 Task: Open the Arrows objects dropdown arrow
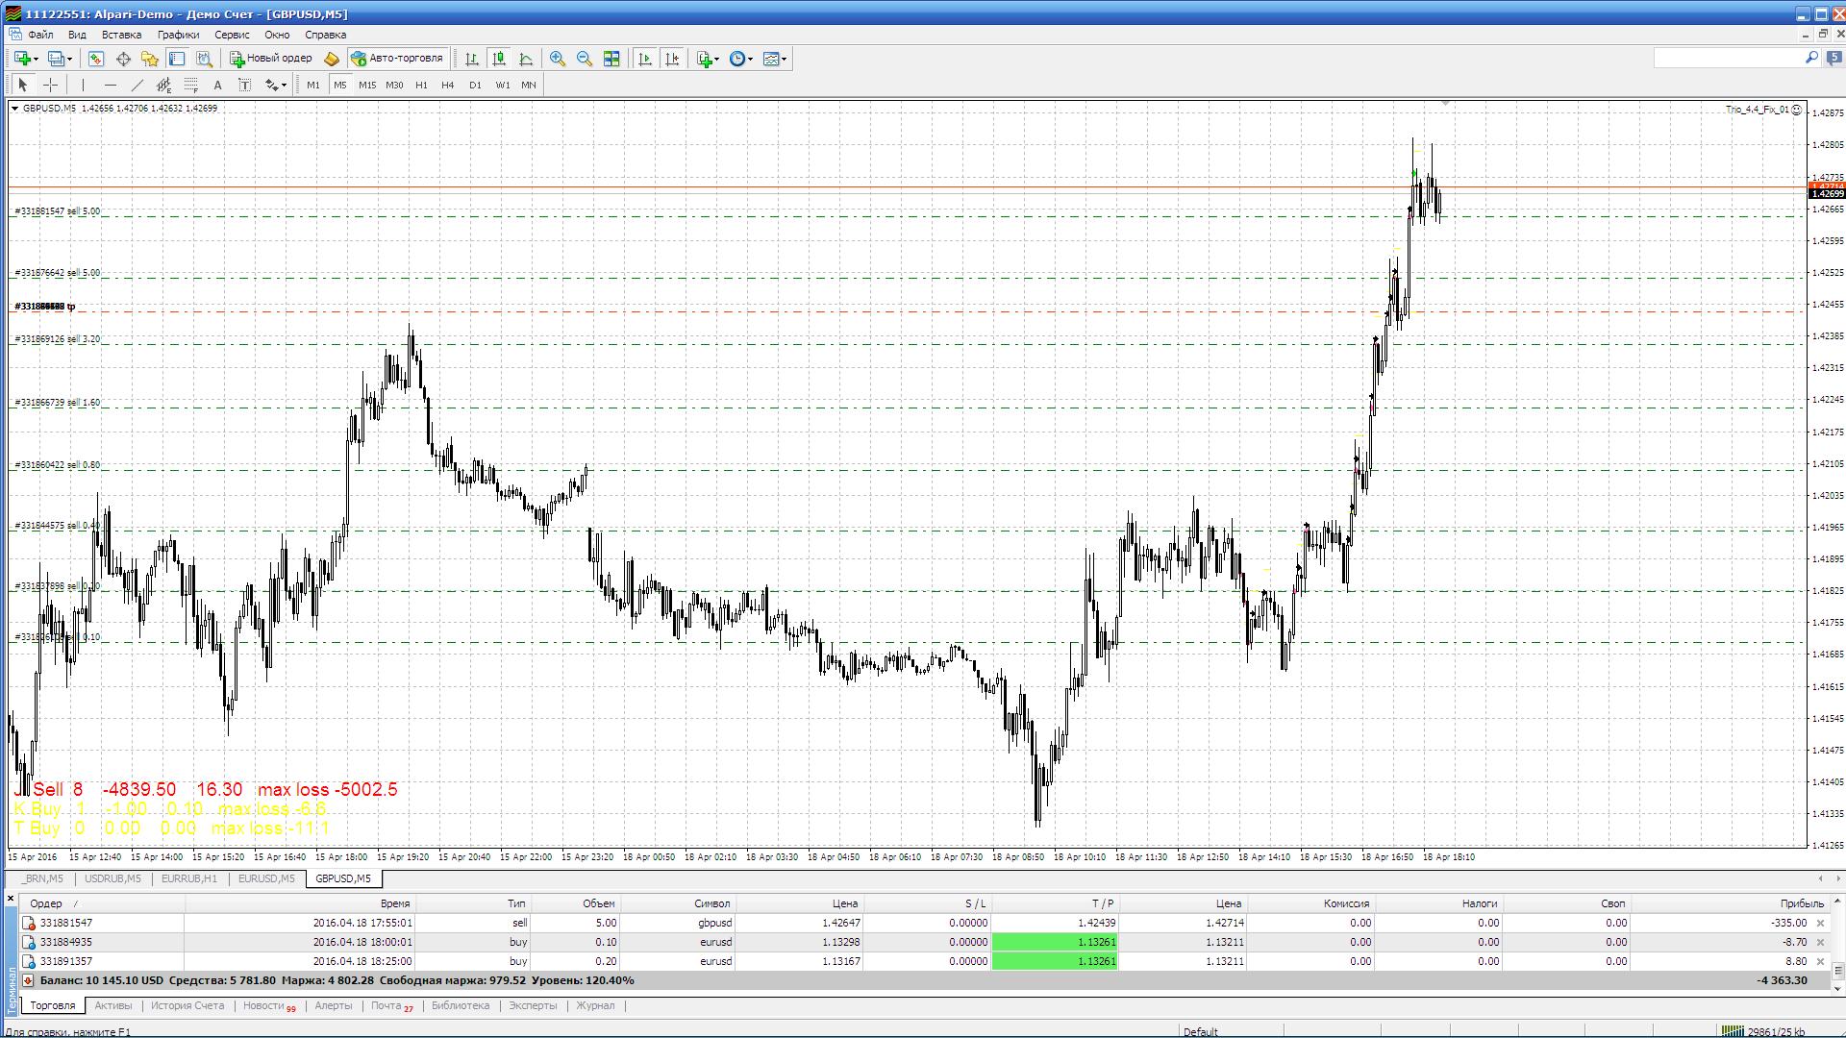pos(284,86)
